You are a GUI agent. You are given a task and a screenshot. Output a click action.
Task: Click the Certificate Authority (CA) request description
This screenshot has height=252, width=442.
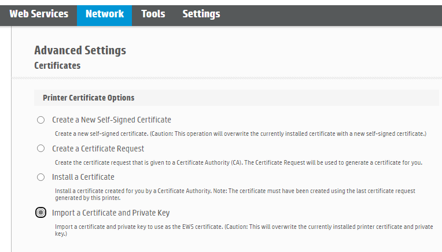pos(238,163)
